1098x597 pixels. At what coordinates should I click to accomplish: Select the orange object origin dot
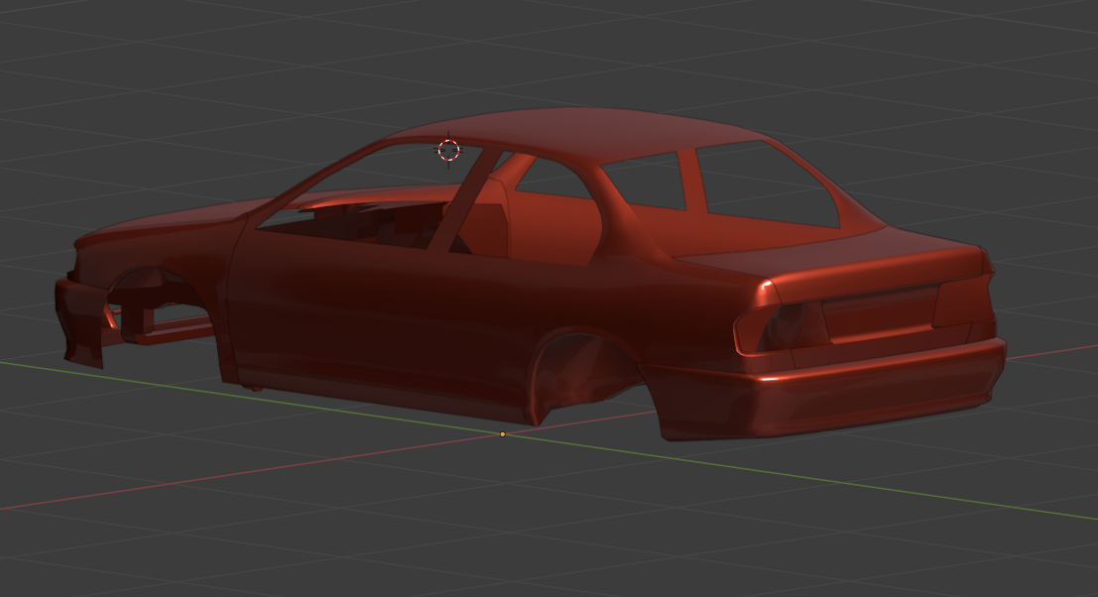pos(503,434)
